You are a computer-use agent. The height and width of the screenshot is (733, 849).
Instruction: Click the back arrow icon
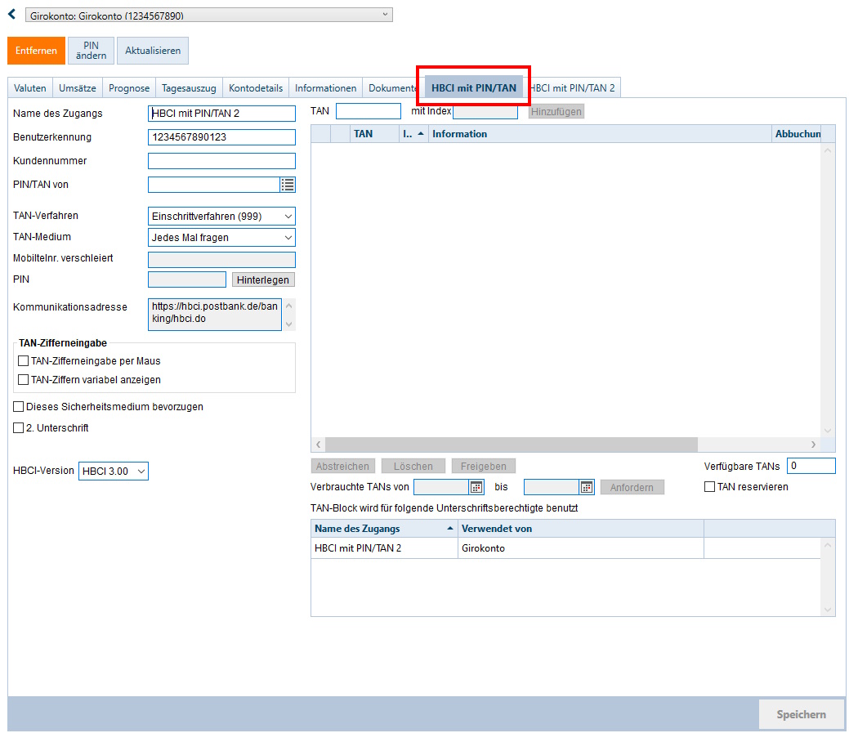[x=11, y=14]
